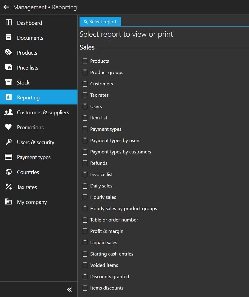Open the Payment types menu item
This screenshot has height=297, width=249.
point(34,157)
